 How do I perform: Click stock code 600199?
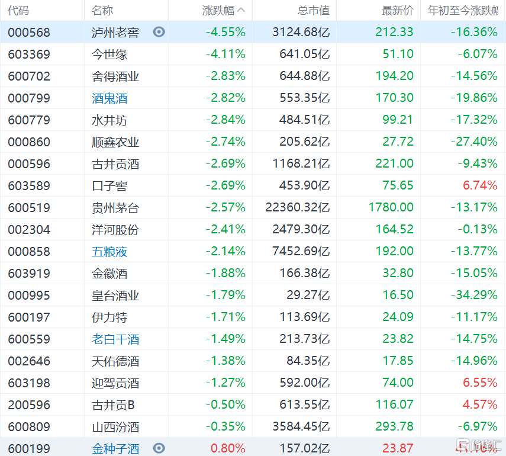(29, 448)
